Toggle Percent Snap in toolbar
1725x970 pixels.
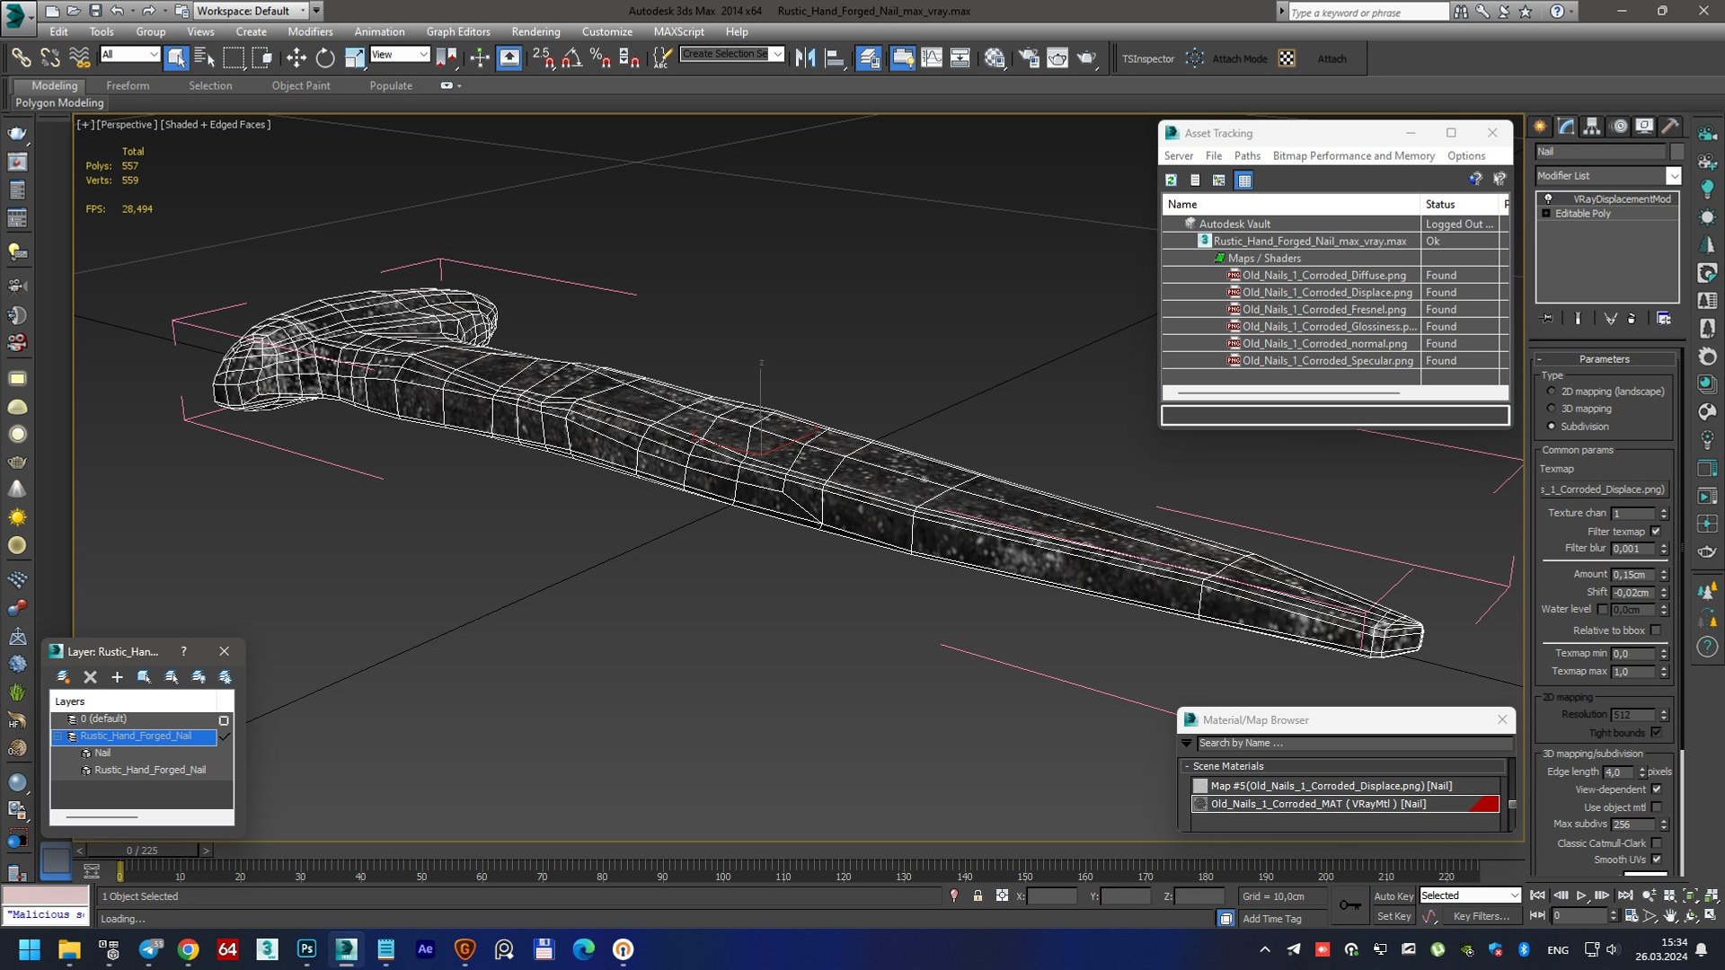[x=600, y=58]
